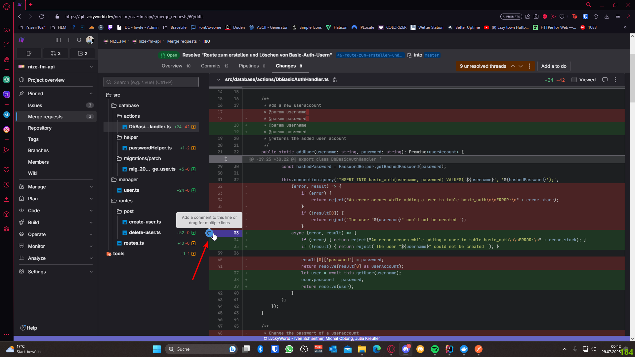Collapse the DbBasicAuthHandler.ts file diff

219,80
